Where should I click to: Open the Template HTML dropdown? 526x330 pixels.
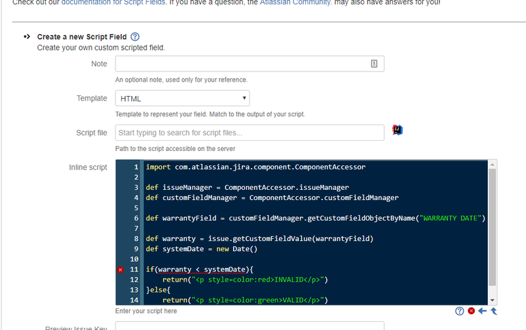click(x=183, y=99)
